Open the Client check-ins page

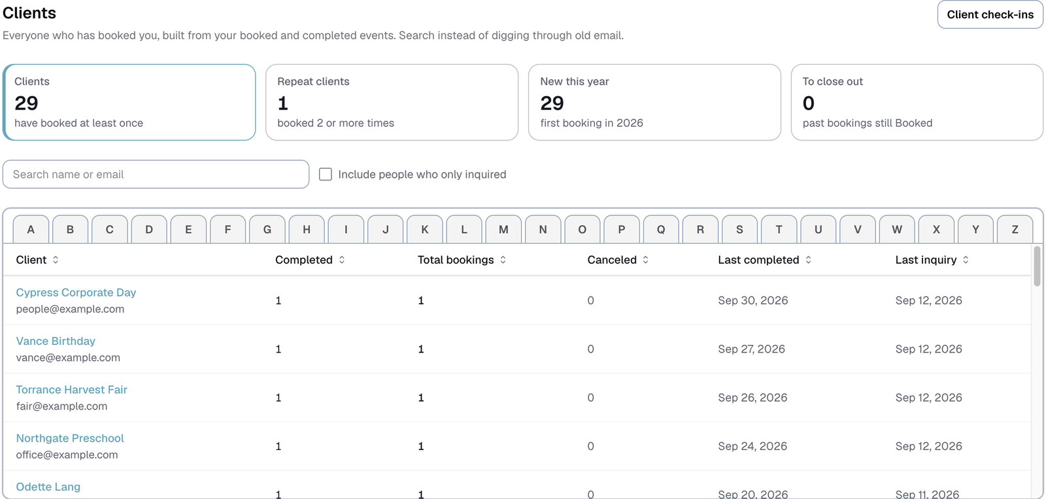point(990,14)
